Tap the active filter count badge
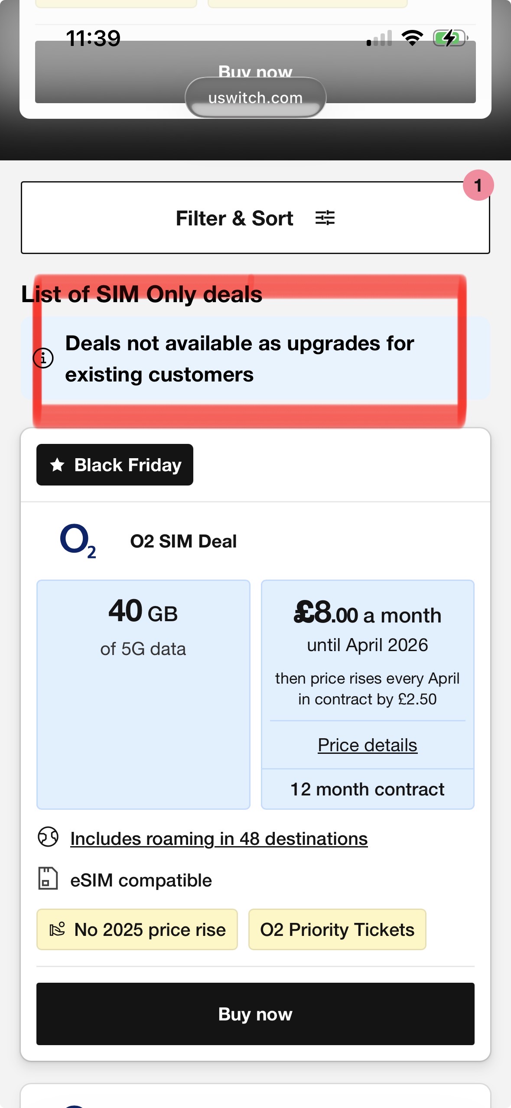The height and width of the screenshot is (1108, 511). point(478,186)
